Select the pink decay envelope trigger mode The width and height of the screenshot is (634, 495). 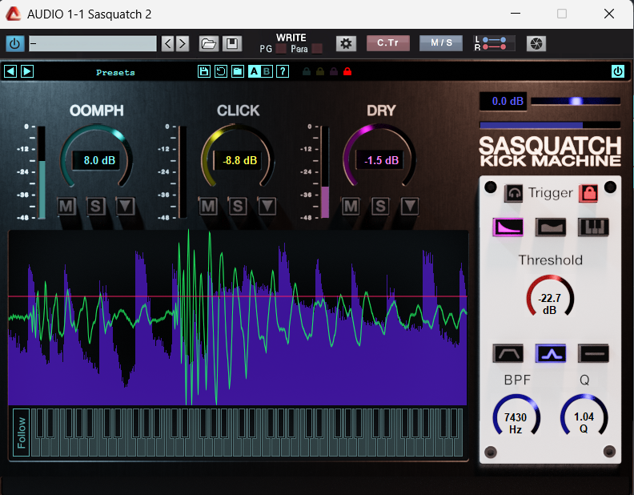click(x=508, y=227)
